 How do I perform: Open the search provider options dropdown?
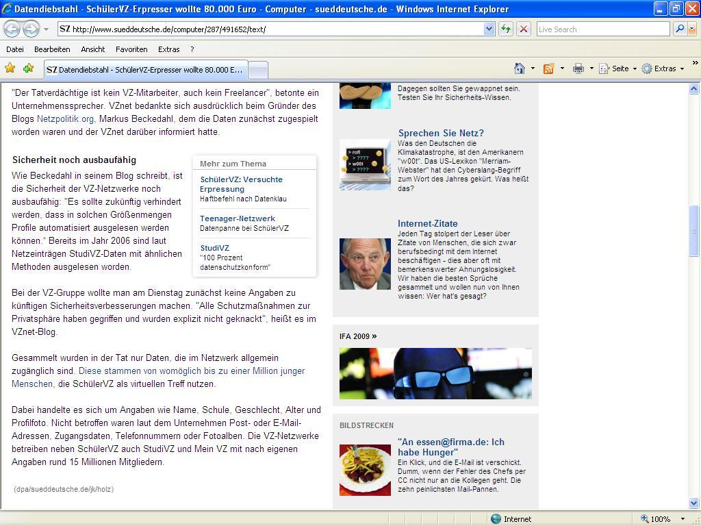coord(692,29)
